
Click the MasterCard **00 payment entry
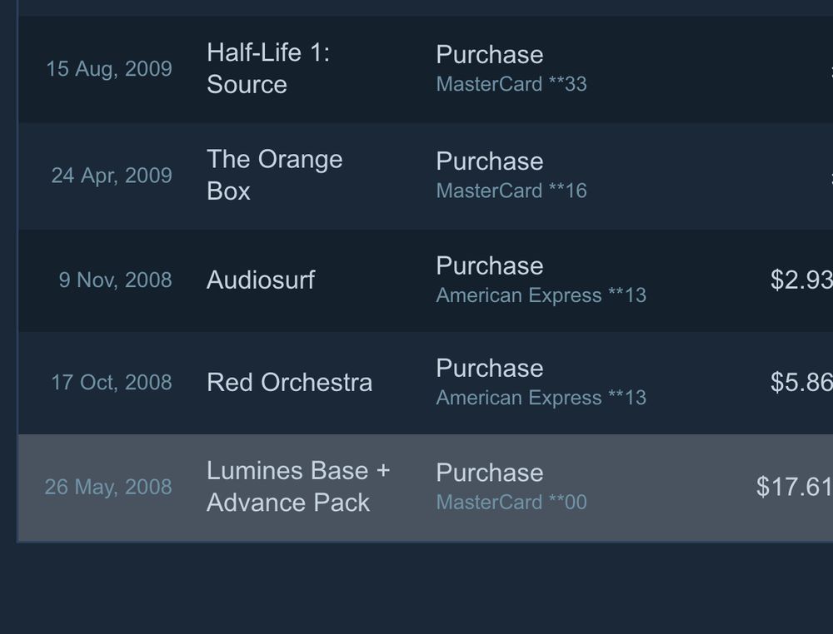[511, 502]
